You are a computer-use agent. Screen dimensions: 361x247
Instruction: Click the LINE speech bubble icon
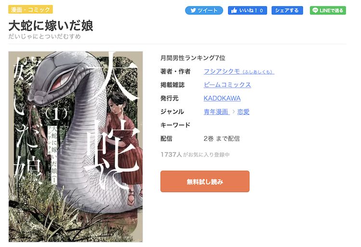point(315,11)
